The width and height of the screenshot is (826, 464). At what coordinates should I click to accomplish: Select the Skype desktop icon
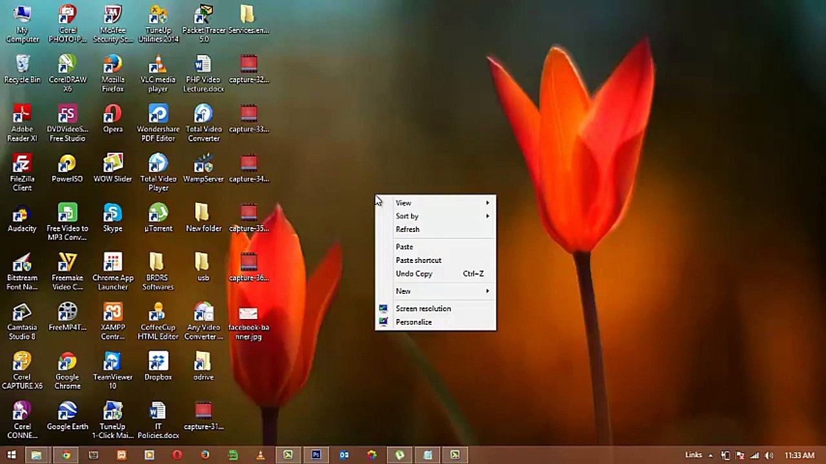[113, 217]
